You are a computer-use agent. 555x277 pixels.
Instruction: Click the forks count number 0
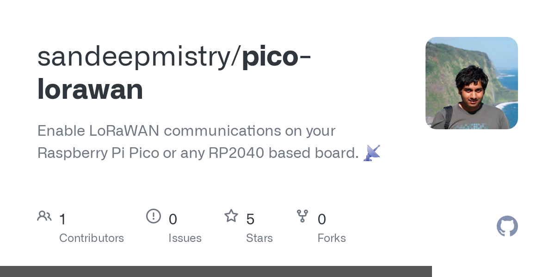322,219
